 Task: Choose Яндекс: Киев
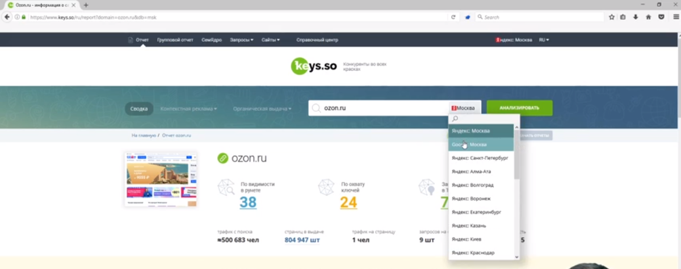(481, 239)
